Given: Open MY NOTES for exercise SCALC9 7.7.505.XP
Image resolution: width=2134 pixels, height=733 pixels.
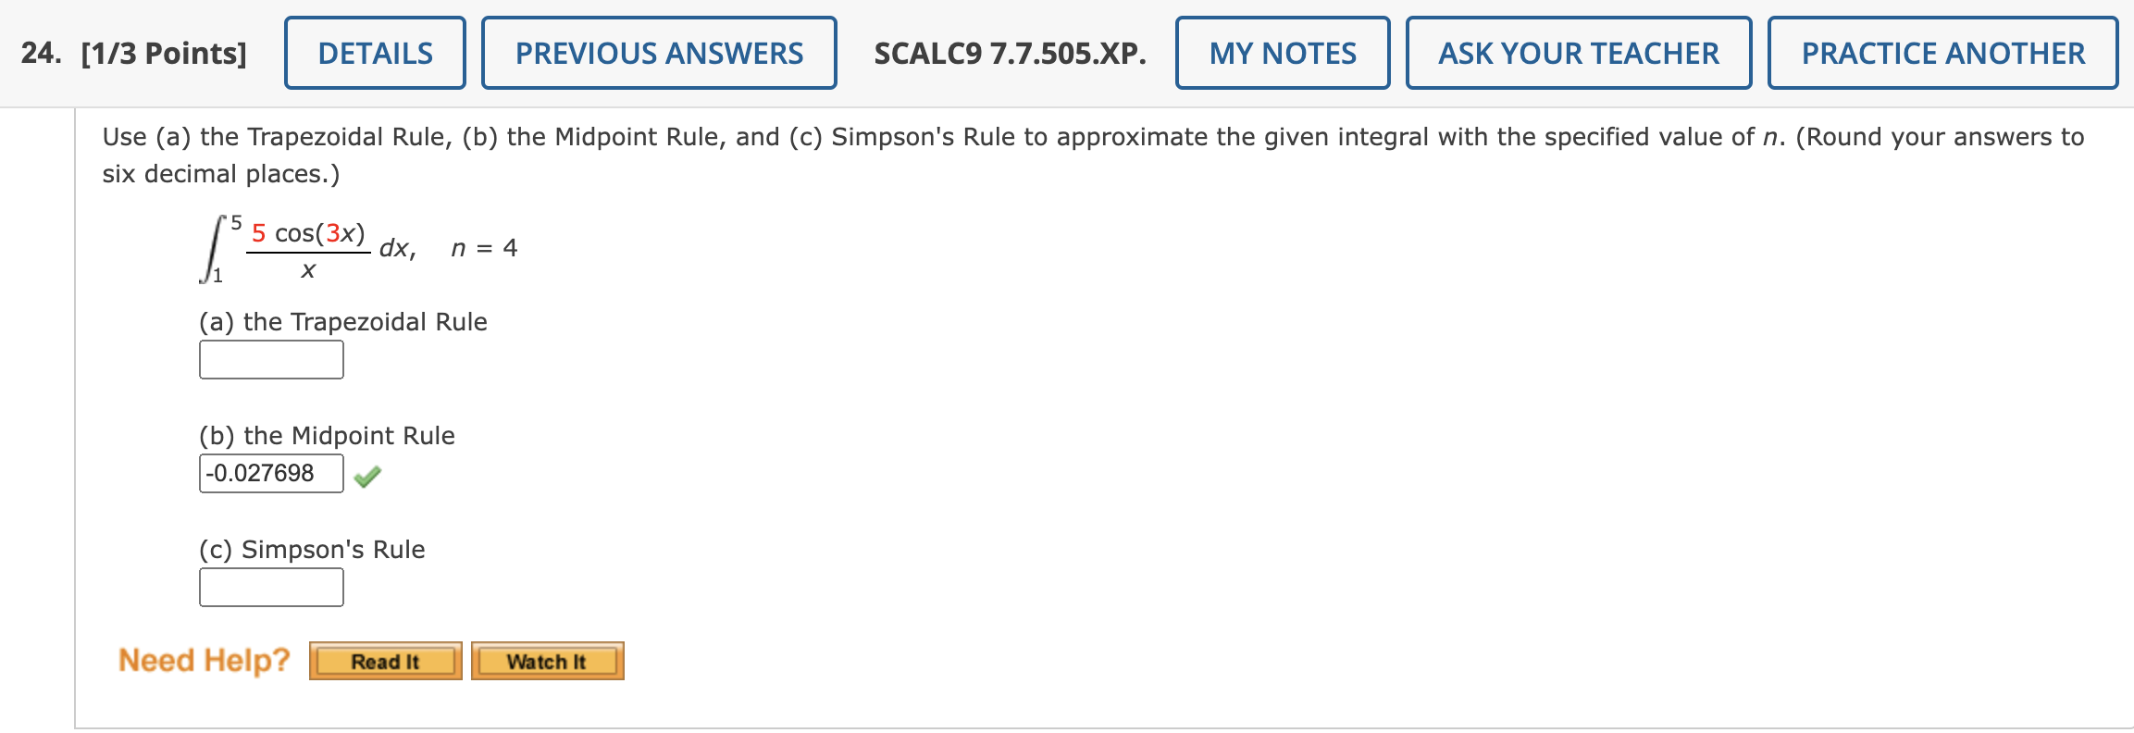Looking at the screenshot, I should coord(1282,53).
